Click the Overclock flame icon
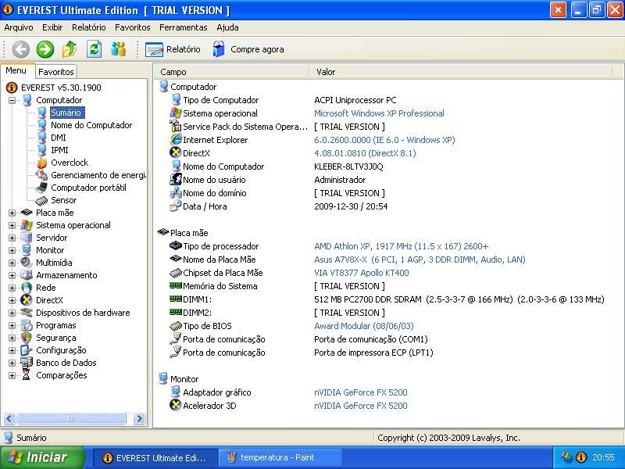 pos(41,163)
